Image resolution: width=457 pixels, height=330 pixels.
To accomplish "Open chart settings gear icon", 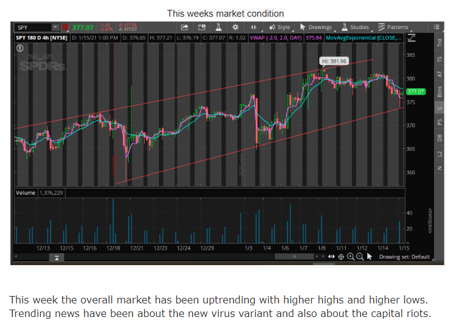I will [234, 27].
